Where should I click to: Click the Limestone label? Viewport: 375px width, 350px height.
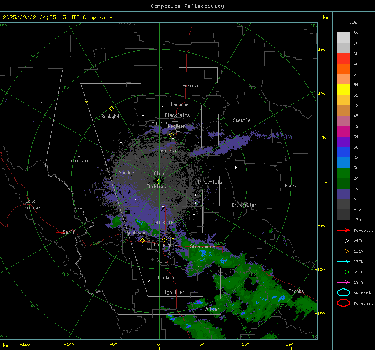[x=79, y=161]
